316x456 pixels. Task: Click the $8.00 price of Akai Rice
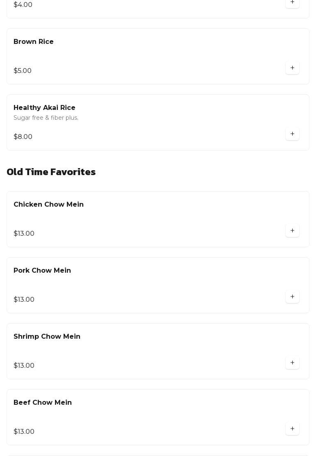coord(23,137)
